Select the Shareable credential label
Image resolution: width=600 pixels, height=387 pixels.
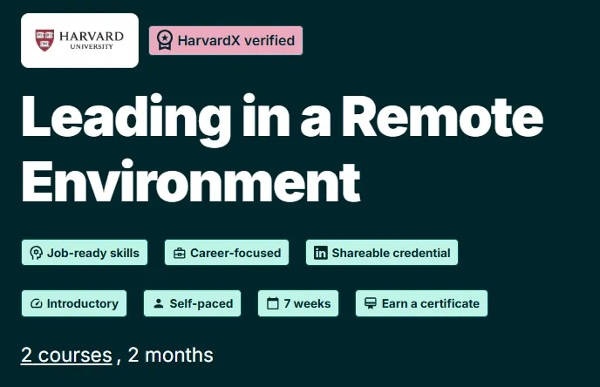(x=391, y=253)
